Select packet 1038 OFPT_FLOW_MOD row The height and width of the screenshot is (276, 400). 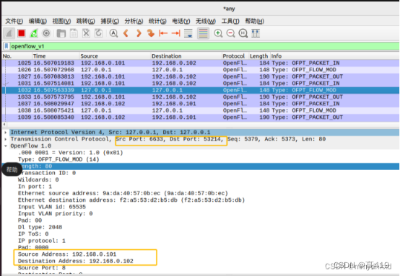(x=201, y=110)
